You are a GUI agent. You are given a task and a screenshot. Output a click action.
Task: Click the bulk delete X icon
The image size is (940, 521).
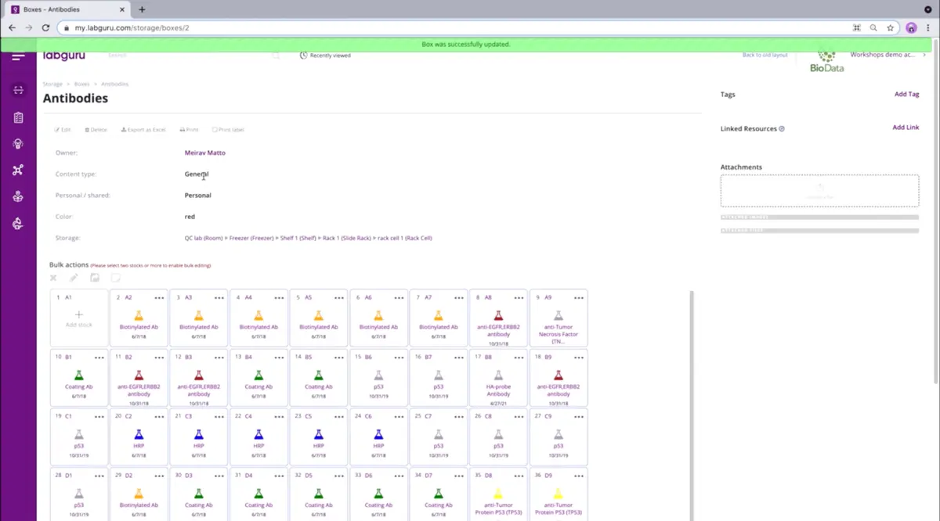point(53,278)
